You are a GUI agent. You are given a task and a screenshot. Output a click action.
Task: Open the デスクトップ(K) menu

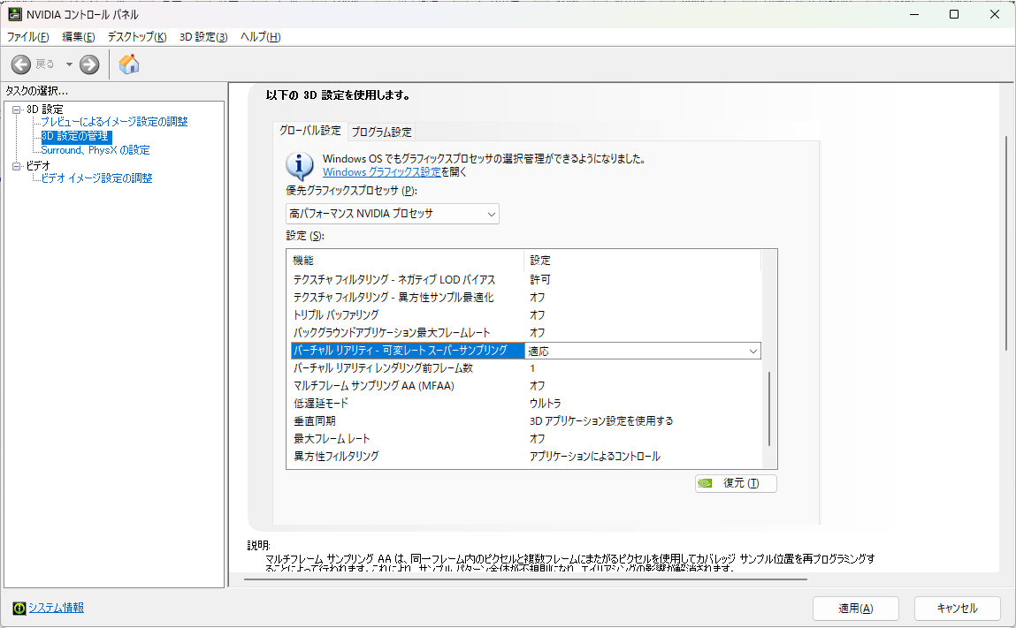click(x=137, y=37)
